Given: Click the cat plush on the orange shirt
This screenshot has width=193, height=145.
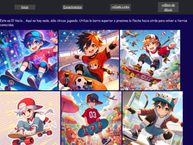Looking at the screenshot, I should tap(94, 64).
